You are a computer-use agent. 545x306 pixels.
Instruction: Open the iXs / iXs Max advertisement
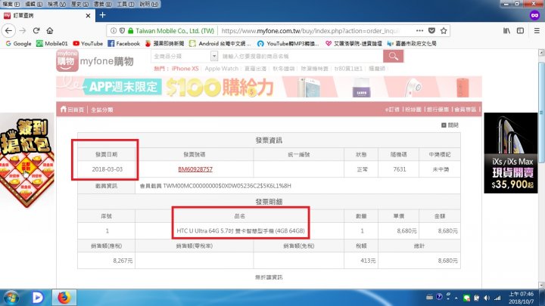[511, 153]
